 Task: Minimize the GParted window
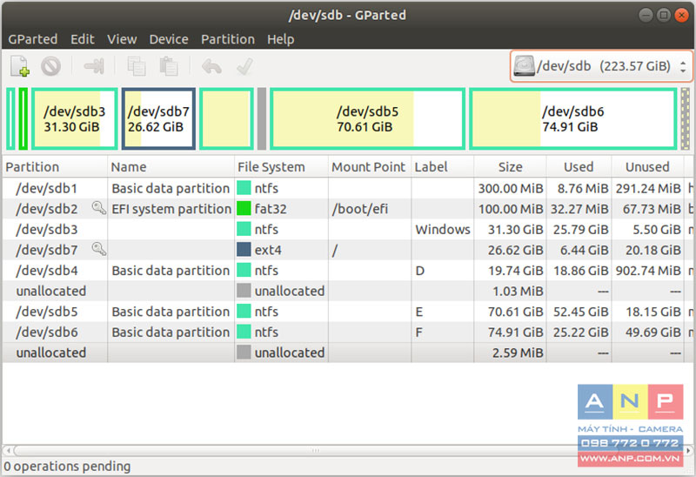click(646, 15)
